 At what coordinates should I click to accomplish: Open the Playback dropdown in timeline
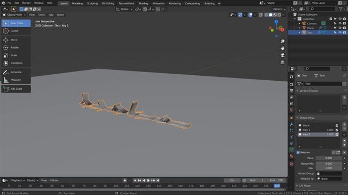(18, 180)
